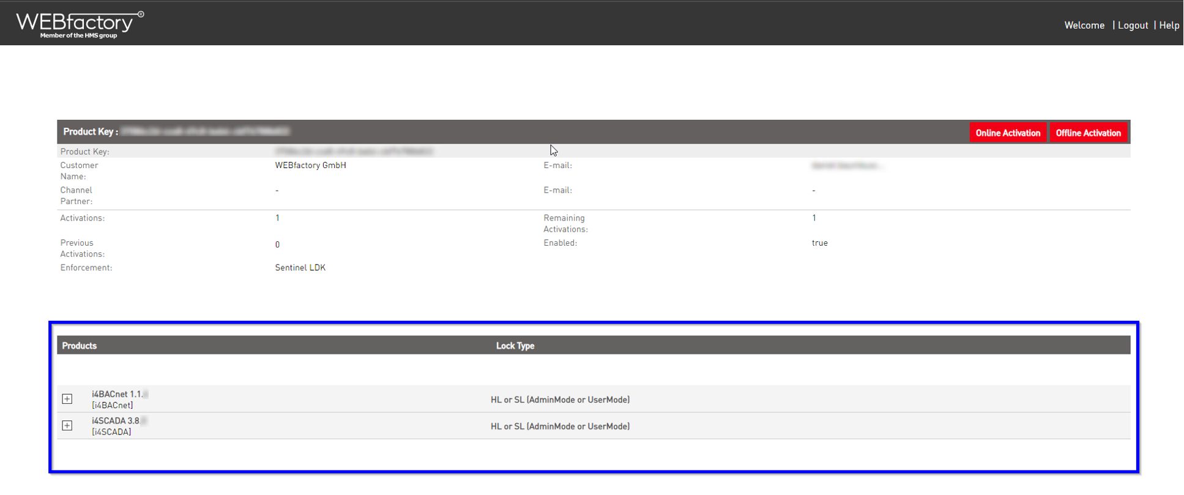
Task: Click the '[i4SCADA]' bracketed label
Action: (x=111, y=432)
